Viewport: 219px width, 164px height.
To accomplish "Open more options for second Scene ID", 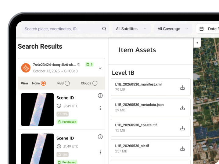I will [x=100, y=152].
